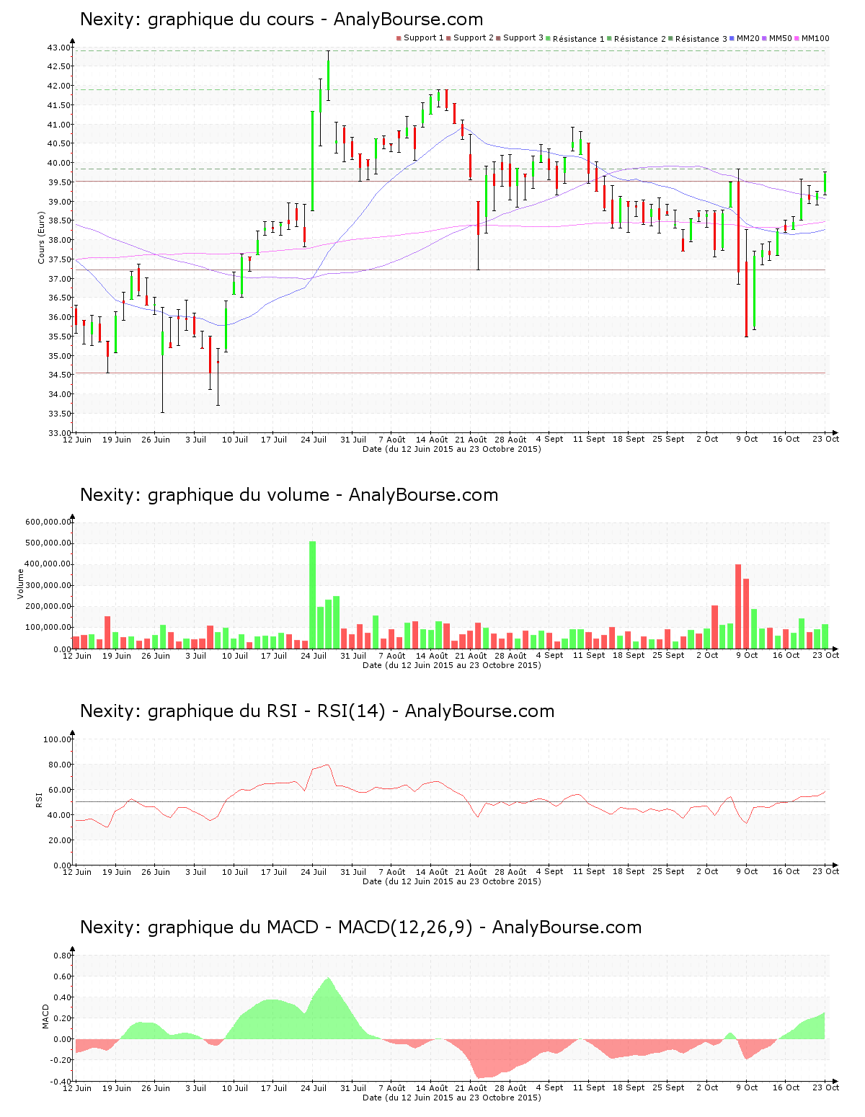Click '21 Août' date under the price chart

pyautogui.click(x=471, y=440)
